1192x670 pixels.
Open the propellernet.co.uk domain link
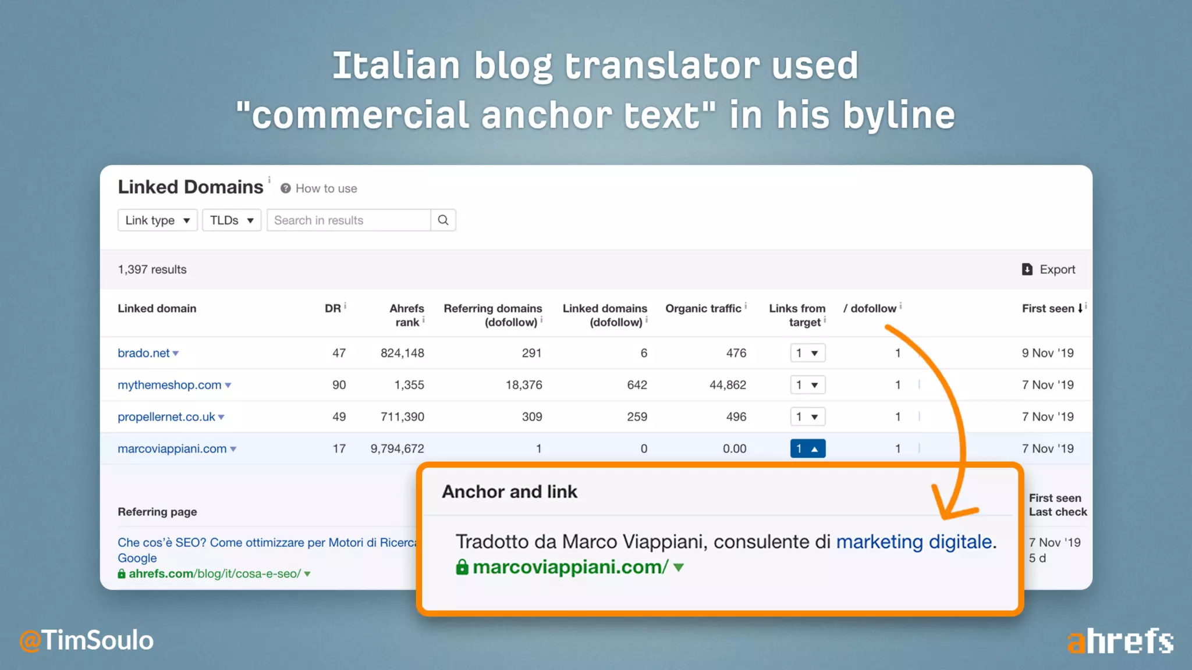click(x=166, y=416)
